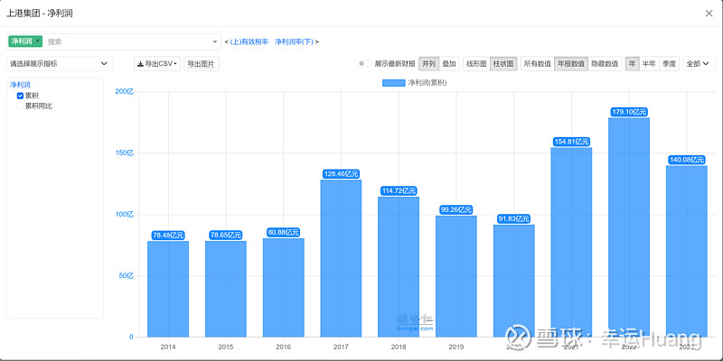Click the 2015 bar labeled 78.65亿元

coord(225,289)
